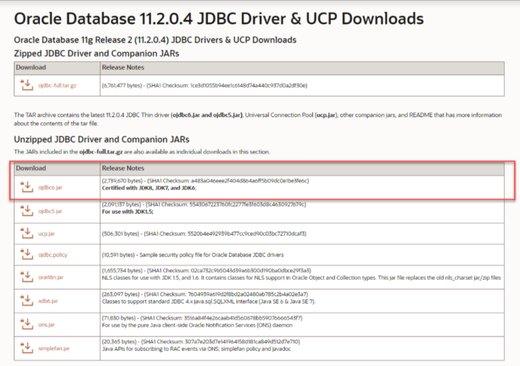
Task: Select the '(506,301 bytes)' checksum line for ucp.jar
Action: click(x=204, y=234)
